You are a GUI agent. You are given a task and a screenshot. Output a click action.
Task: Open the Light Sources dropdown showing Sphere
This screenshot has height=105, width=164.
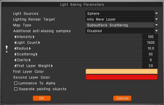tap(122, 13)
